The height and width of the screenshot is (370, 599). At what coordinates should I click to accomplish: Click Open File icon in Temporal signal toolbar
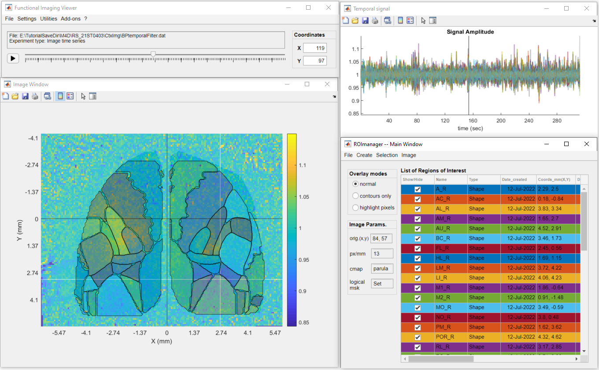(x=355, y=20)
